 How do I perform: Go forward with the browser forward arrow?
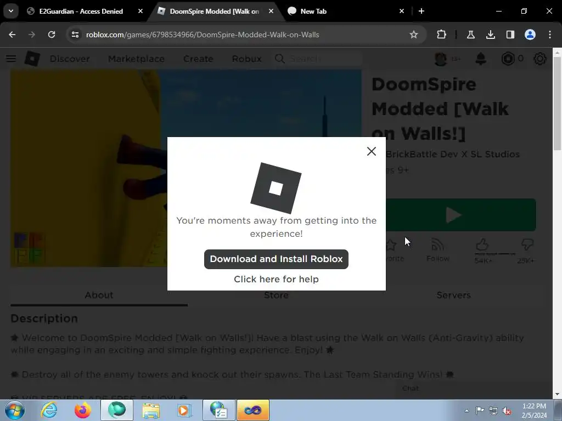pos(32,35)
